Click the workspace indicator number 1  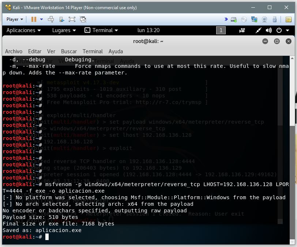click(x=221, y=30)
